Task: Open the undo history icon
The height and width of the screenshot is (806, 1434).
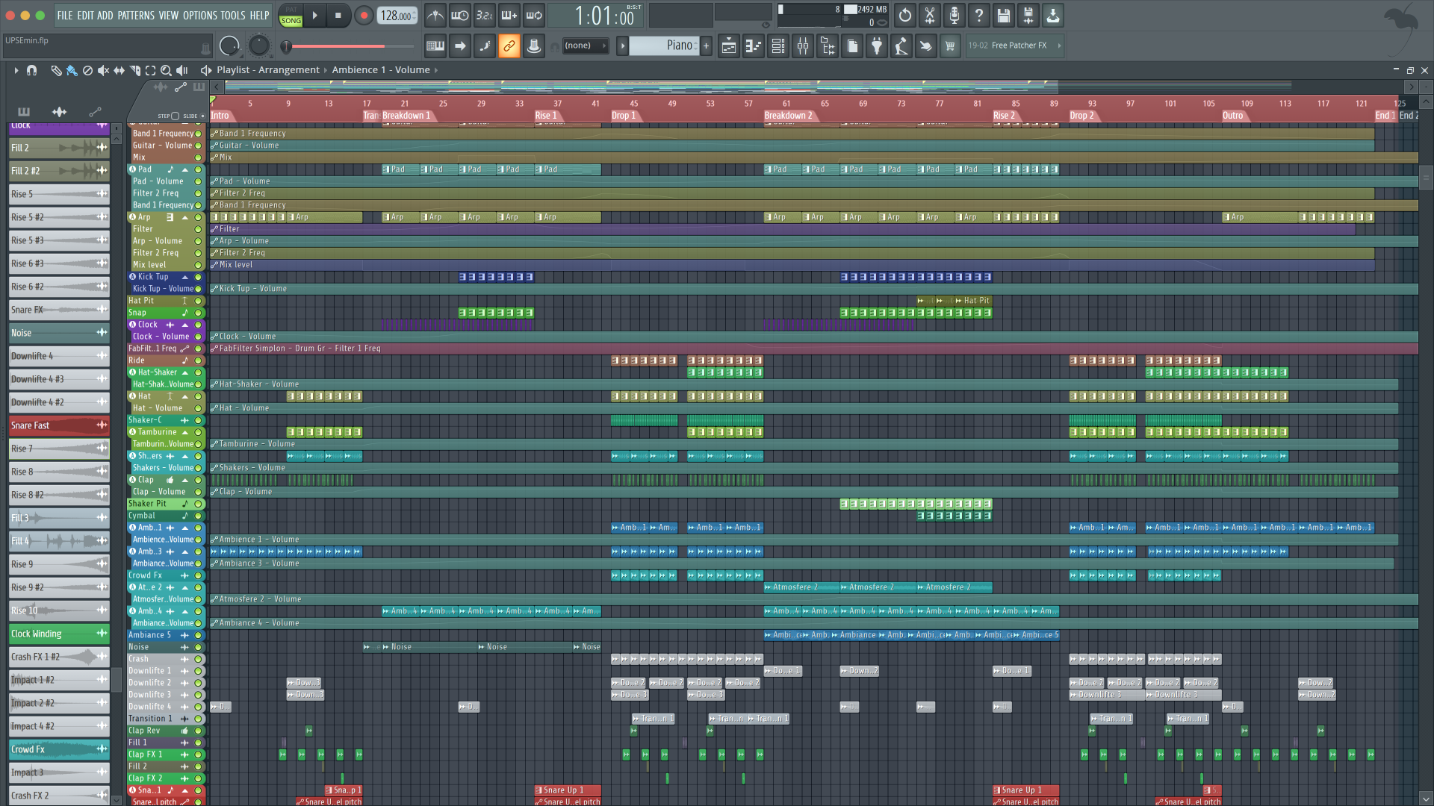Action: pyautogui.click(x=905, y=16)
